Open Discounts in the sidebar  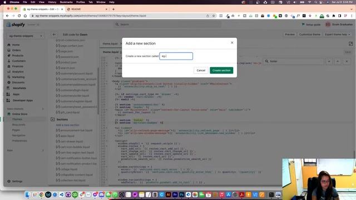pos(18,83)
